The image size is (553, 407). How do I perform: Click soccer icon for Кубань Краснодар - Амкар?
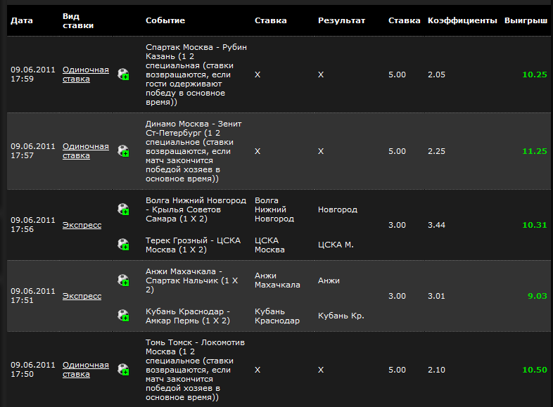(x=123, y=316)
